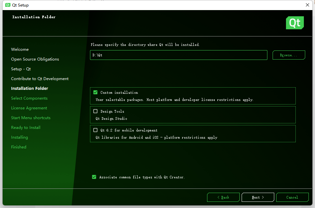
Task: Check Qt 6.2 for mobile development
Action: point(96,130)
